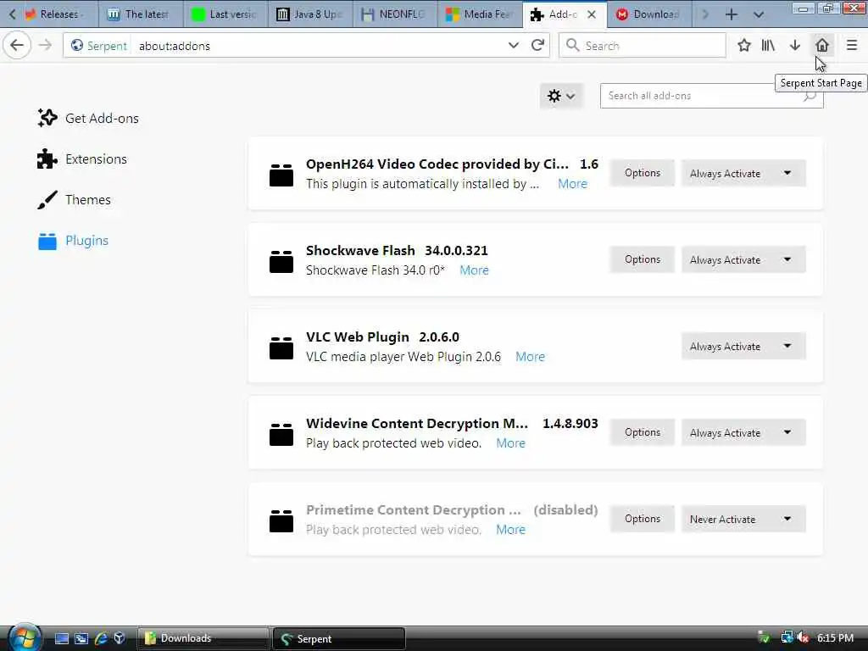
Task: Switch to the Releases tab
Action: click(x=58, y=14)
